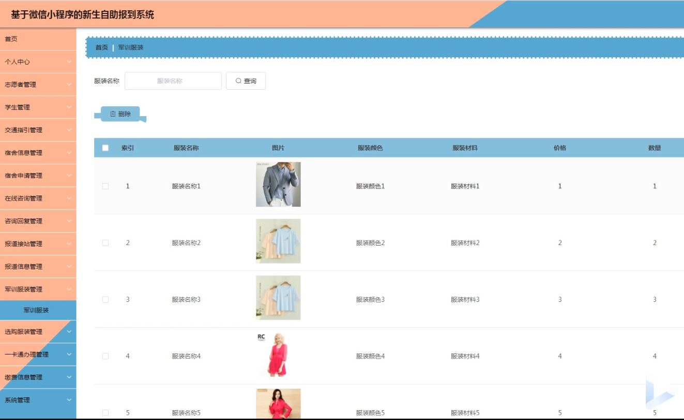Viewport: 684px width, 420px height.
Task: Click the 军训服装 breadcrumb text
Action: (131, 47)
